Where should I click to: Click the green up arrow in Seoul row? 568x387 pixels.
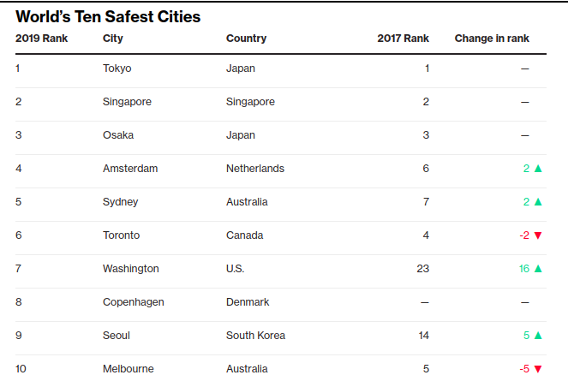[x=538, y=336]
